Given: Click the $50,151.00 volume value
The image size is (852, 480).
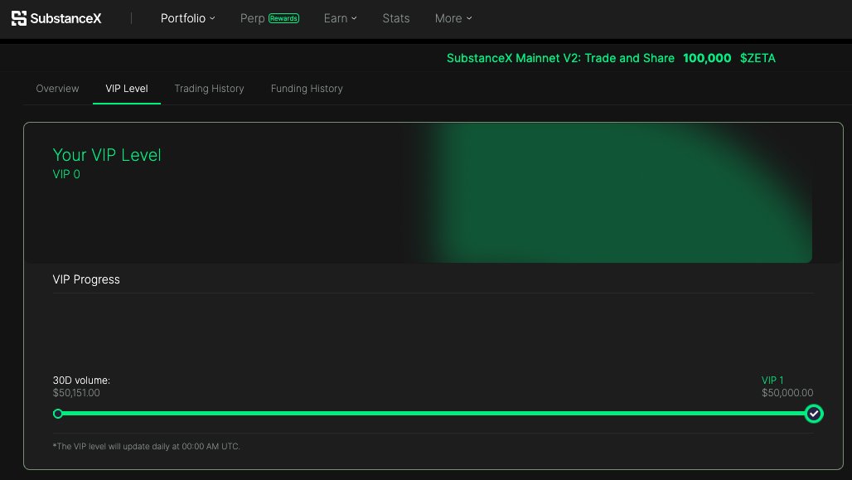Looking at the screenshot, I should click(x=76, y=393).
